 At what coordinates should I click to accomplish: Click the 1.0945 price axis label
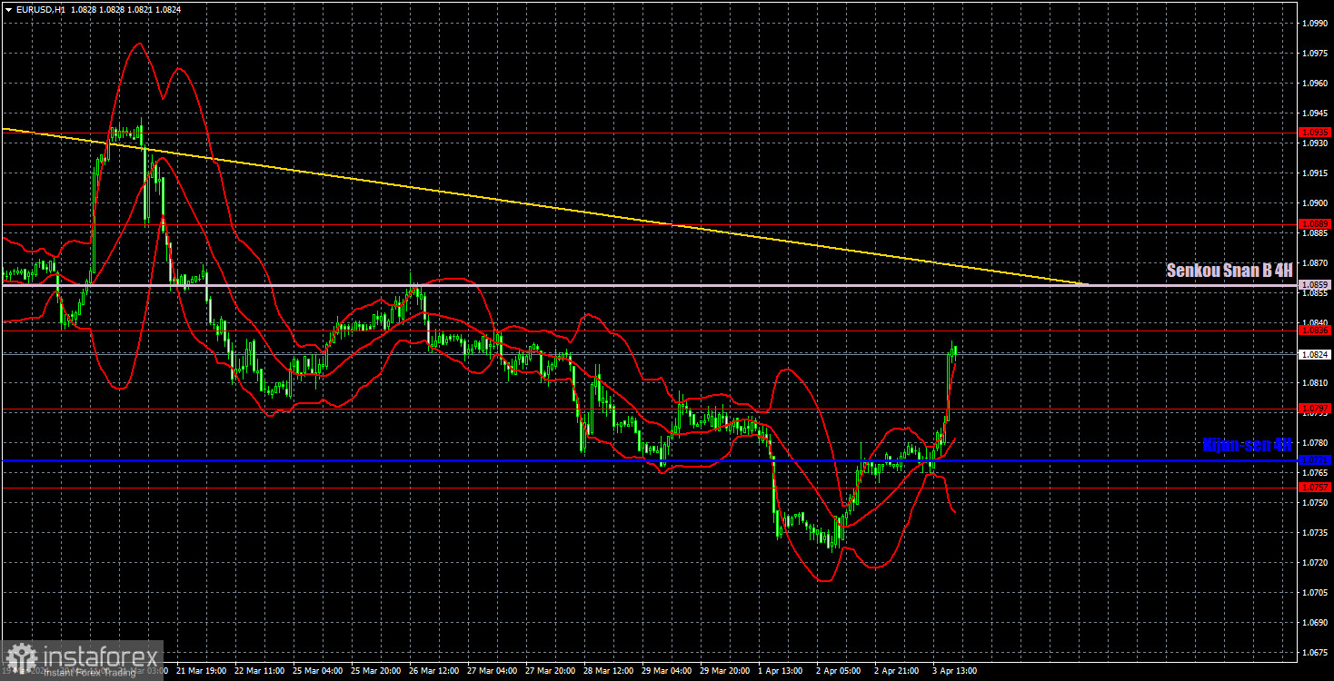(x=1314, y=113)
